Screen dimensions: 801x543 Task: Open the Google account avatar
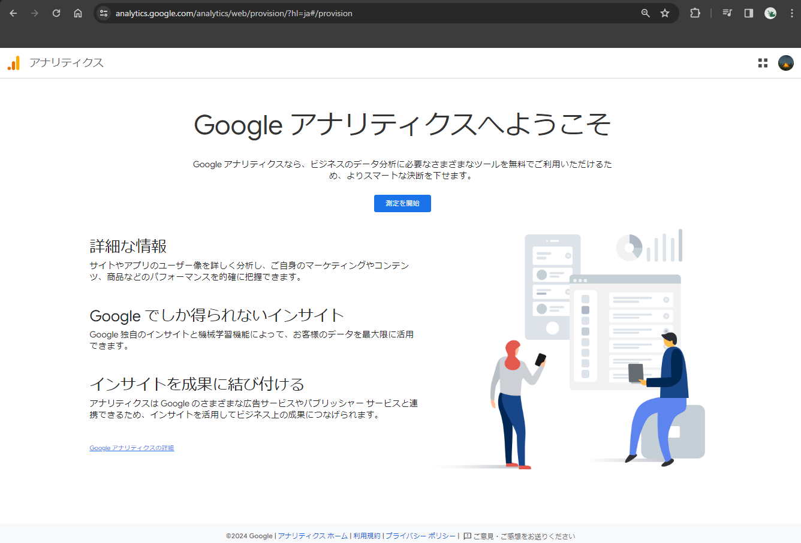786,63
